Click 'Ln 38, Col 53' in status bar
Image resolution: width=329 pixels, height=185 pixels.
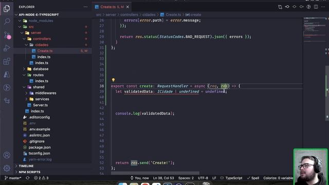click(x=163, y=178)
